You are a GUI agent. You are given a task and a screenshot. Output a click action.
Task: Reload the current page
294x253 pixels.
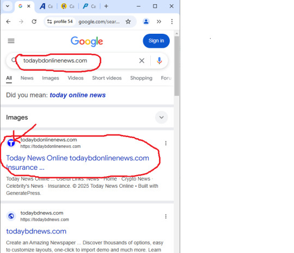[x=34, y=22]
